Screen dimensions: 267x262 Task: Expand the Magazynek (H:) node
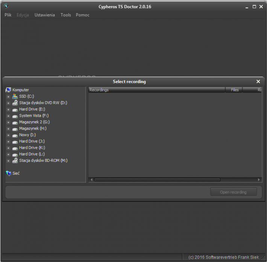tap(8, 129)
